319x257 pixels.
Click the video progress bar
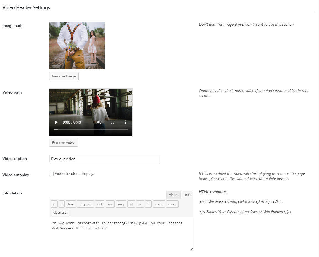click(x=91, y=129)
